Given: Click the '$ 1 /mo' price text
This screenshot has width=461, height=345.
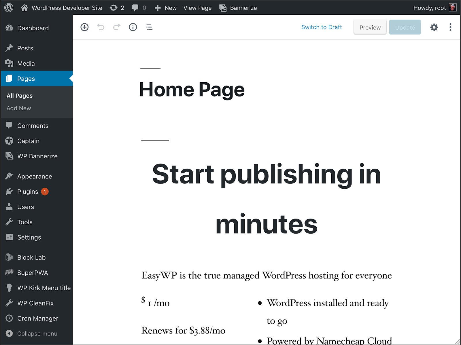Looking at the screenshot, I should coord(155,302).
